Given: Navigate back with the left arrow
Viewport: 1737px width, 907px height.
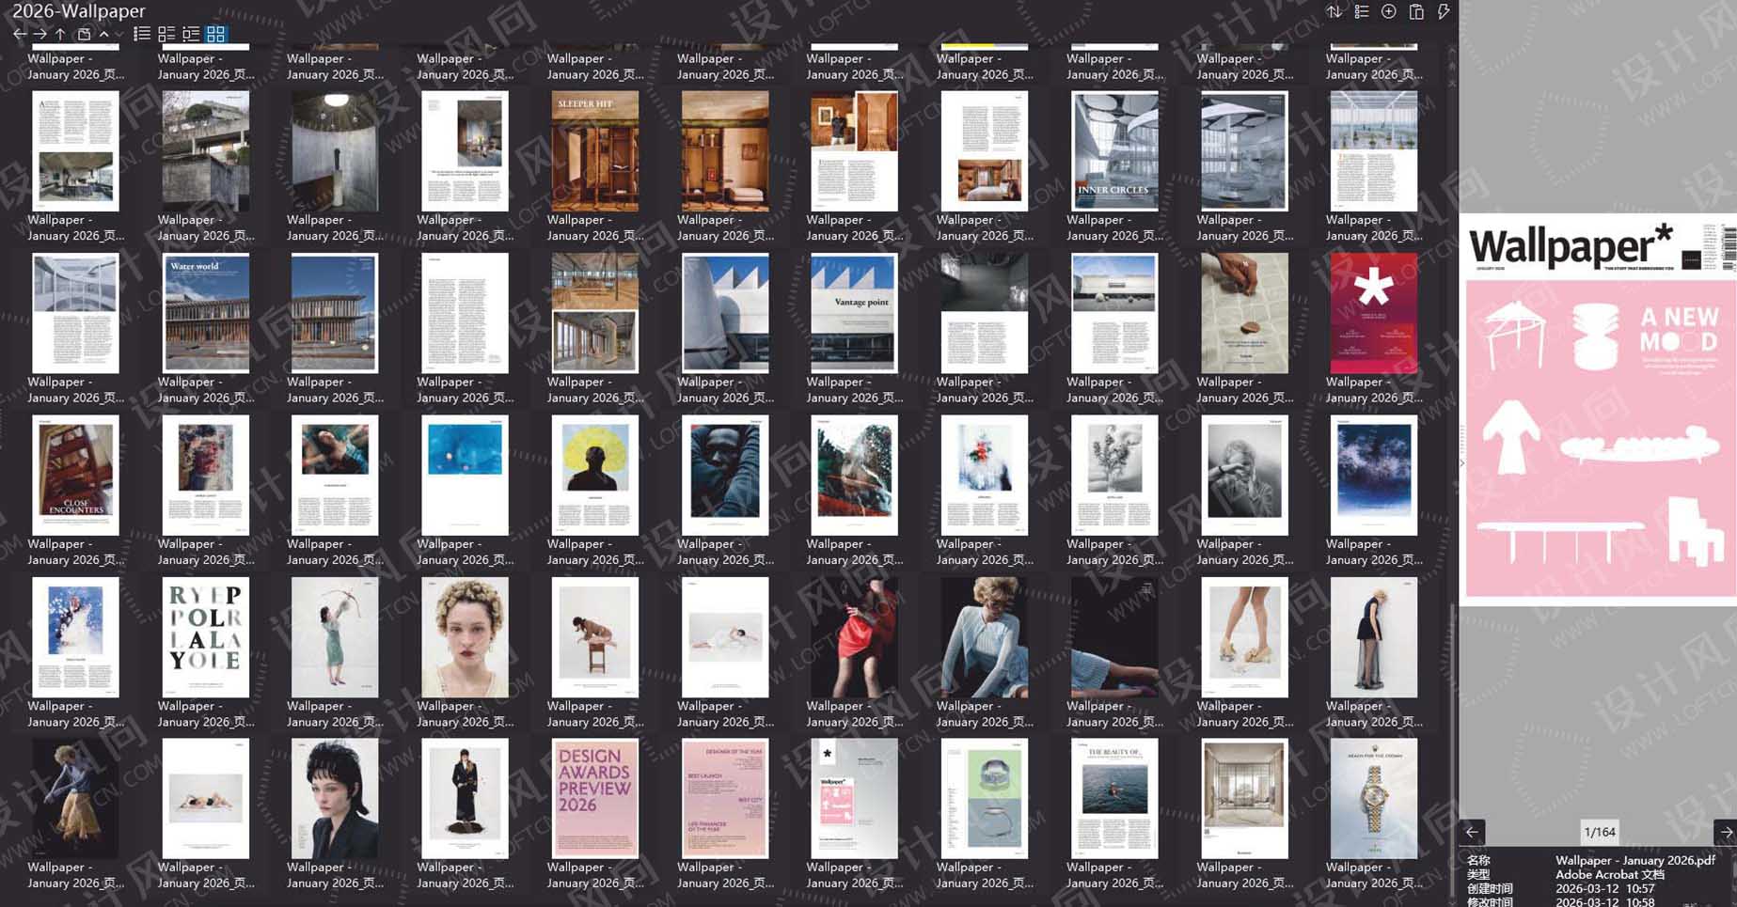Looking at the screenshot, I should [x=18, y=34].
